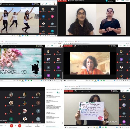130x130 pixels.
Task: End the call with the red hang-up icon
Action: 16,126
